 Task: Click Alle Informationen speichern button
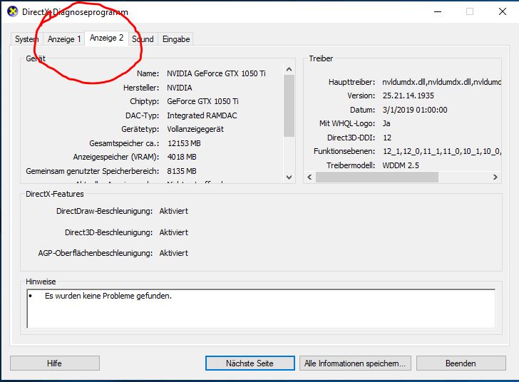pyautogui.click(x=355, y=363)
